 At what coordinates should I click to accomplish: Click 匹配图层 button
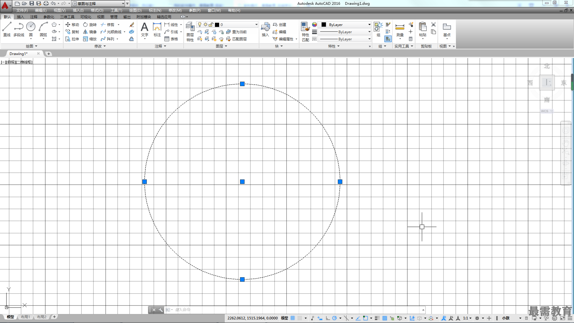click(236, 39)
